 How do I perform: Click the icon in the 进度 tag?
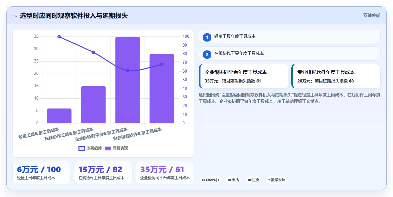[249, 180]
